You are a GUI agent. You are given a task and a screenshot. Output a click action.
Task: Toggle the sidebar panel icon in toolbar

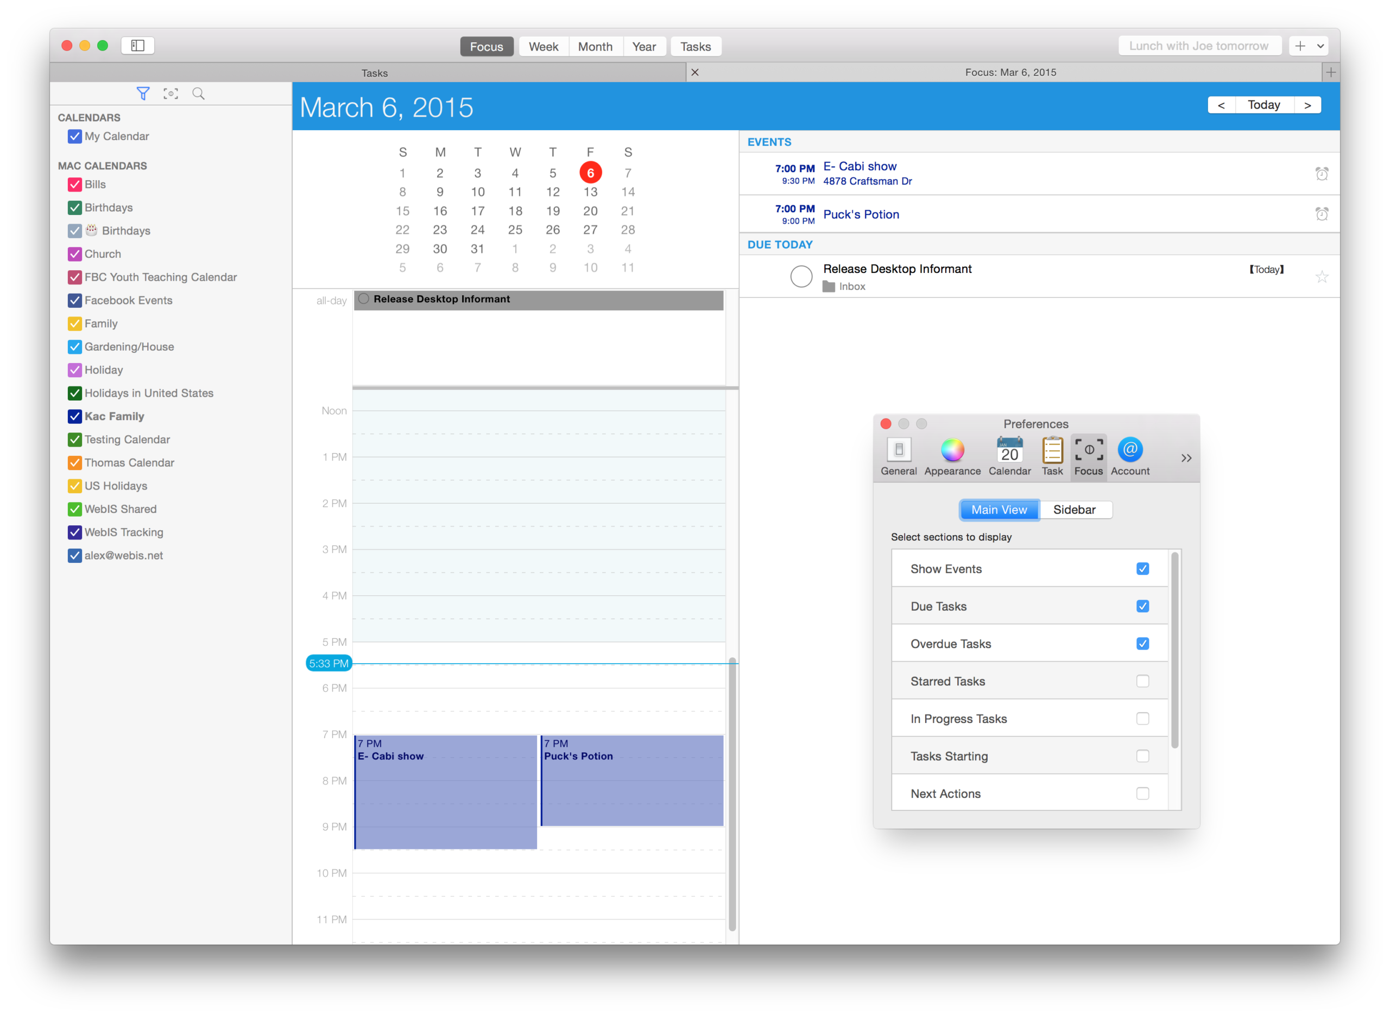click(138, 46)
